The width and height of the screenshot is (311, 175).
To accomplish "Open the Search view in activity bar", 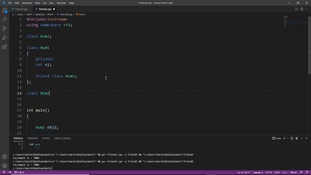I will (x=4, y=19).
